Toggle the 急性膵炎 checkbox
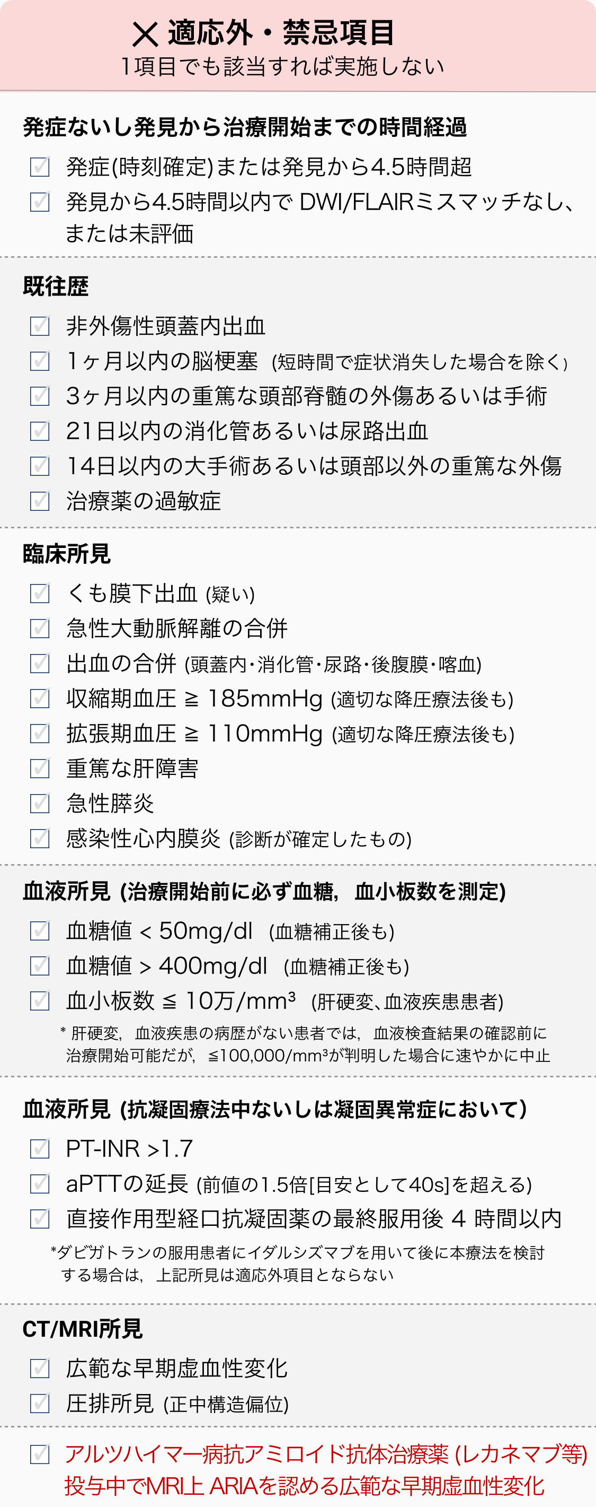Screen dimensions: 596x1507 (39, 803)
